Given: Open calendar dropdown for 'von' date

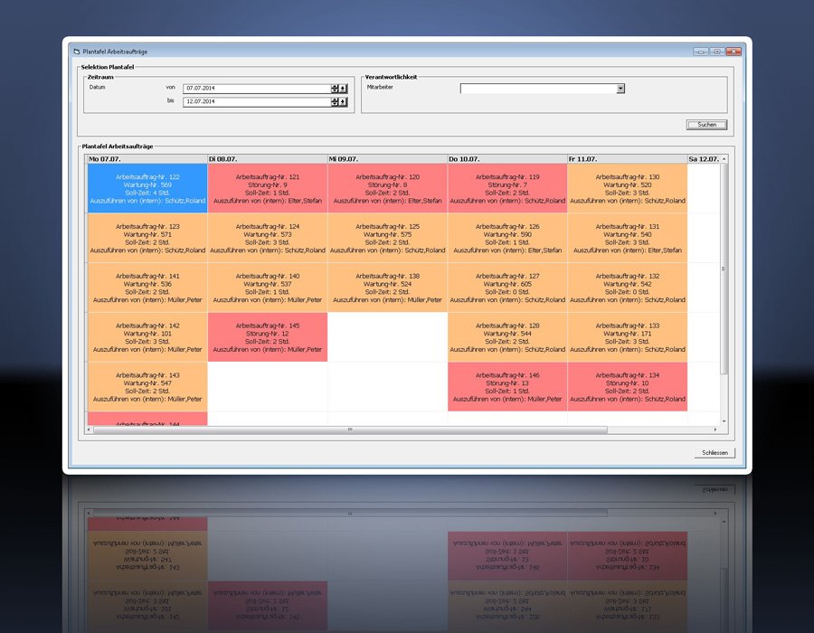Looking at the screenshot, I should click(343, 89).
